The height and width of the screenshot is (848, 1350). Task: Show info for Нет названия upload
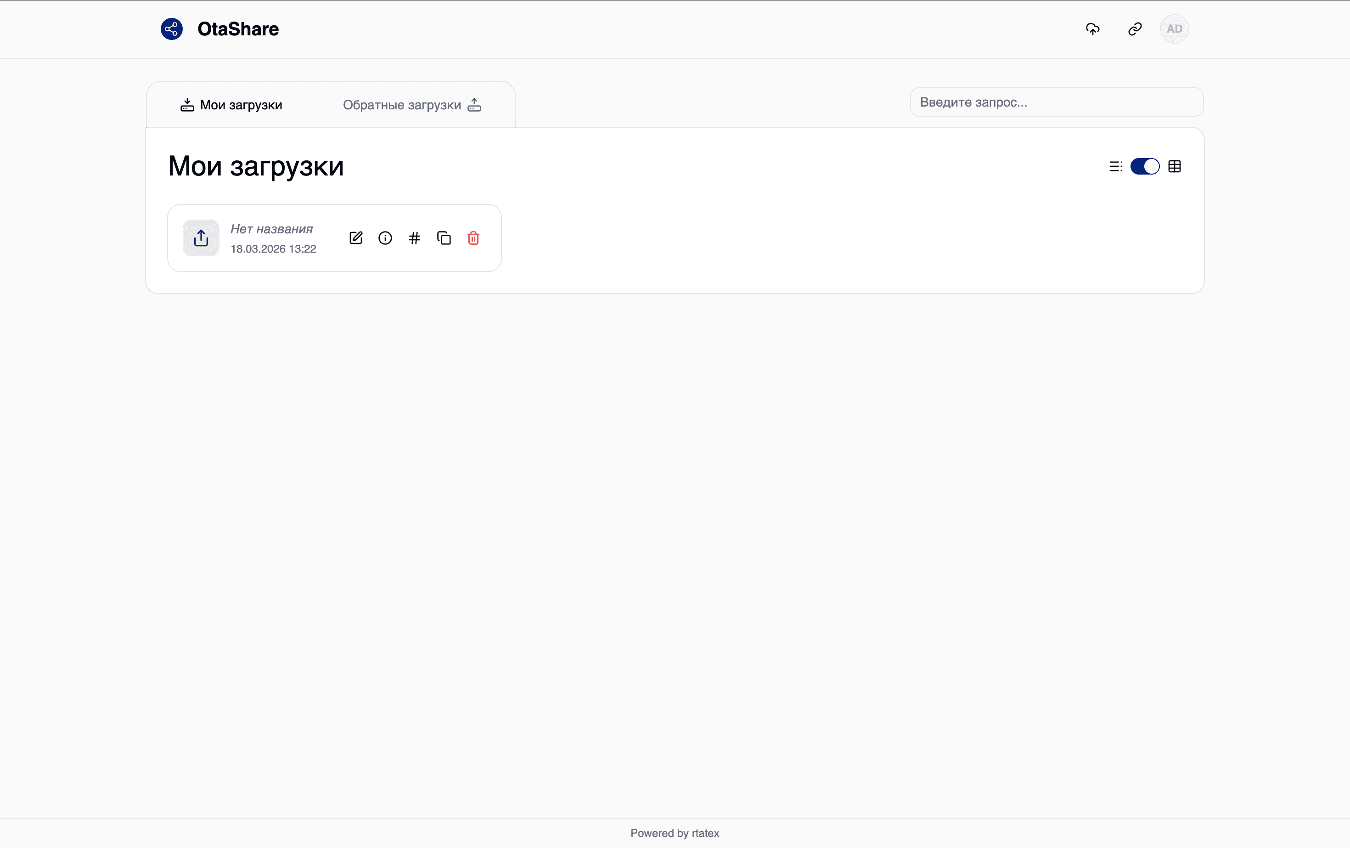385,238
